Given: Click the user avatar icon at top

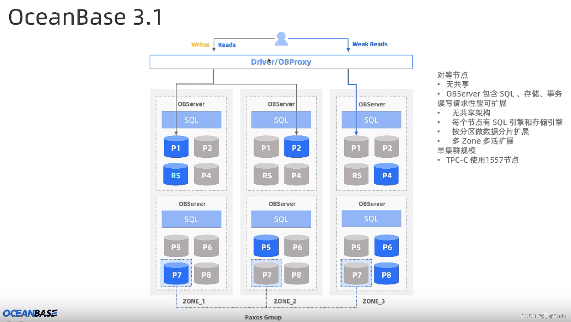Looking at the screenshot, I should click(x=281, y=39).
